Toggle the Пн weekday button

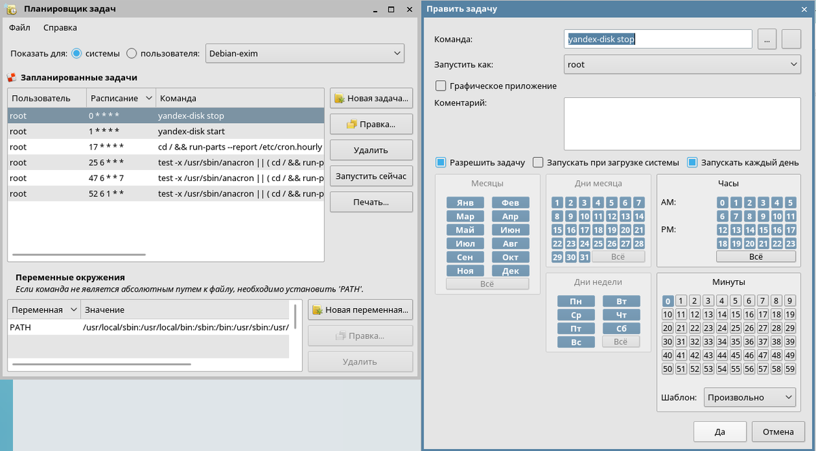(x=575, y=301)
